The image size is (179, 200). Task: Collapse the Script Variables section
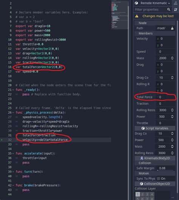[155, 128]
